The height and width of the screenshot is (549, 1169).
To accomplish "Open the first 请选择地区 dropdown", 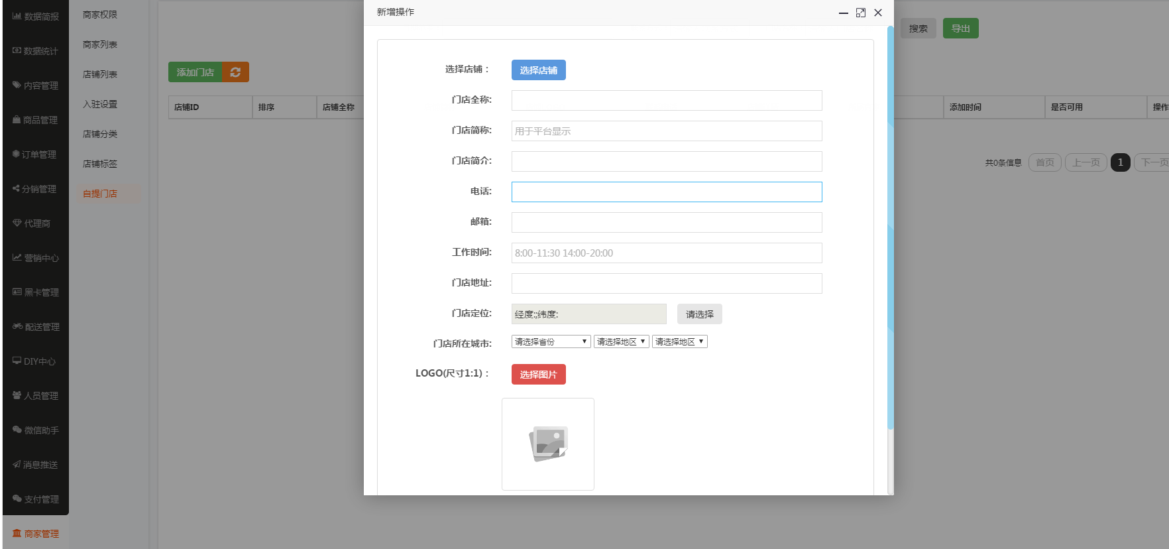I will 621,341.
